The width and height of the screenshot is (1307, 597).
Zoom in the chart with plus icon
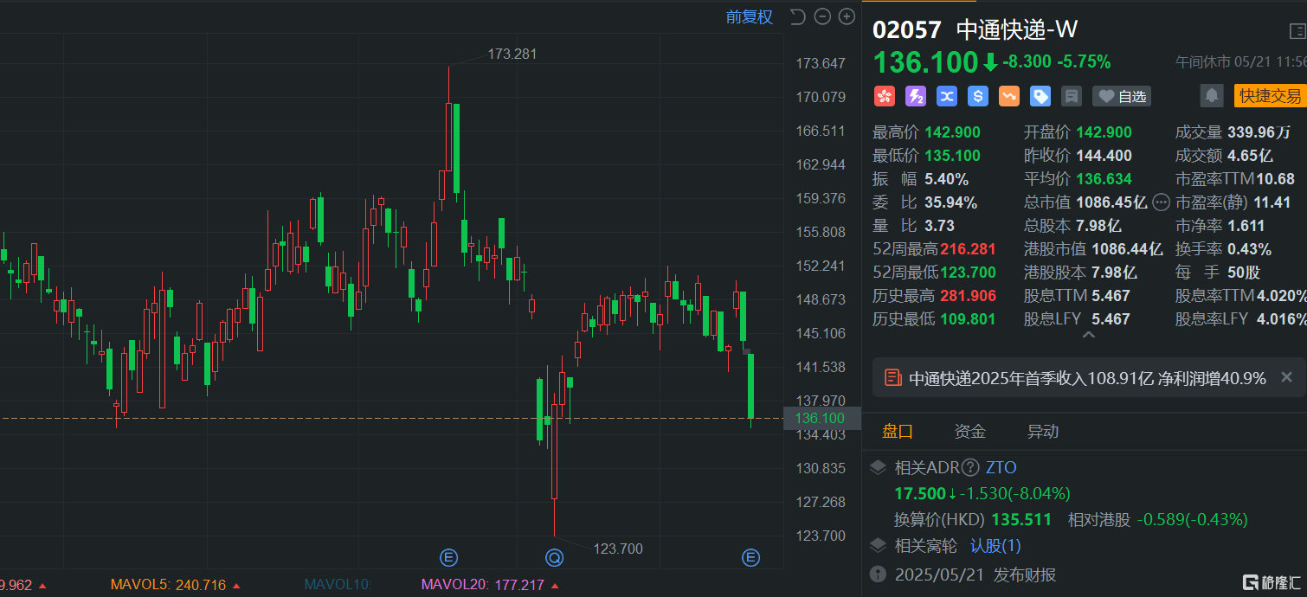click(x=847, y=16)
